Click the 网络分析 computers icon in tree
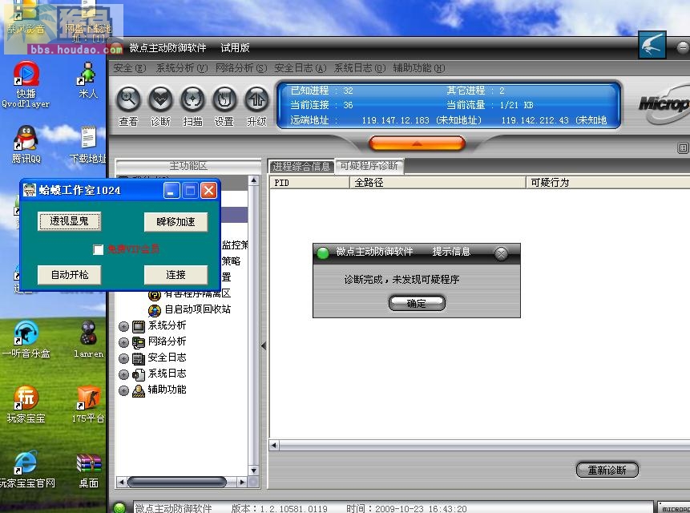 coord(139,342)
